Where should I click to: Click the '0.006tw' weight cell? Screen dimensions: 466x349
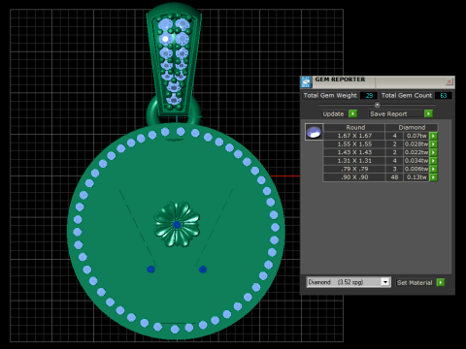416,169
